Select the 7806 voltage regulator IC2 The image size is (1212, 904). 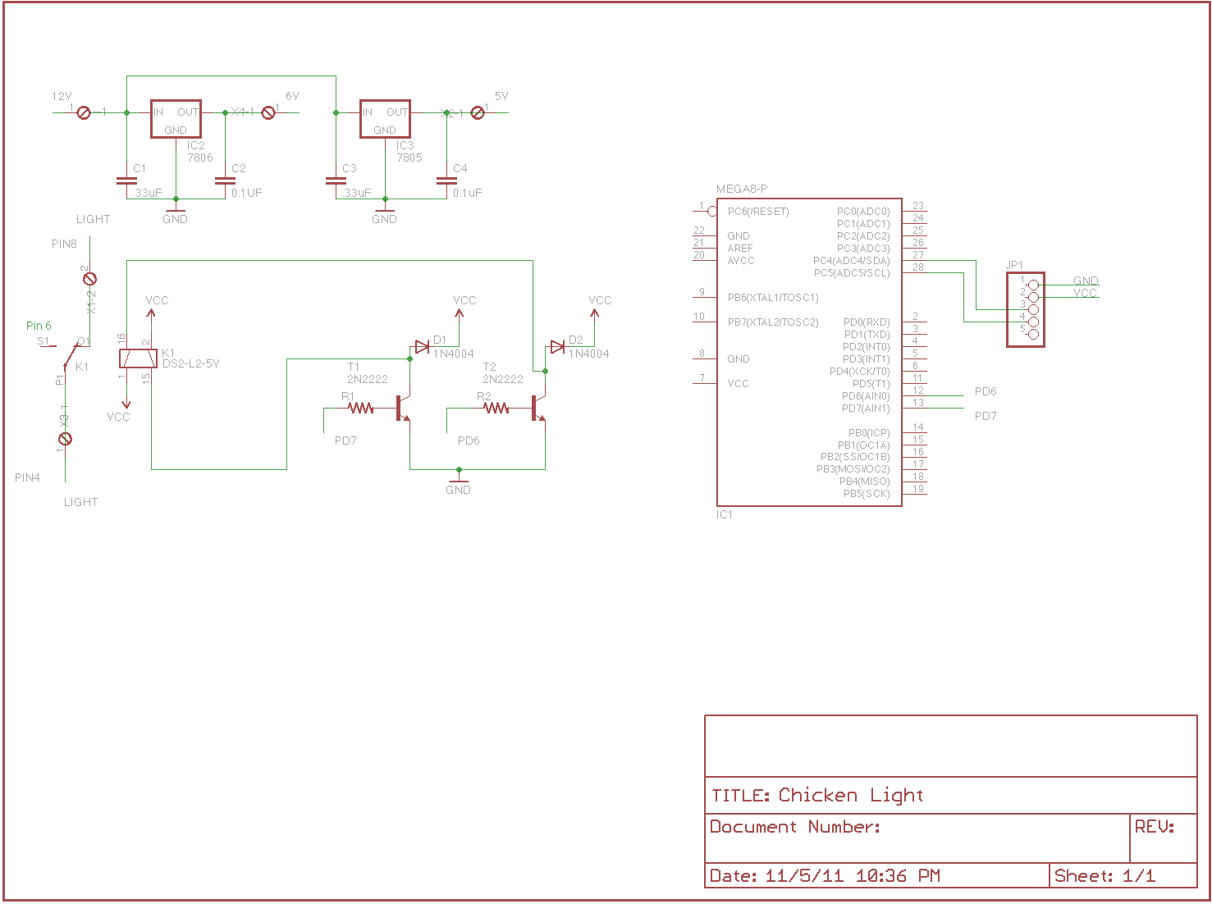coord(175,119)
